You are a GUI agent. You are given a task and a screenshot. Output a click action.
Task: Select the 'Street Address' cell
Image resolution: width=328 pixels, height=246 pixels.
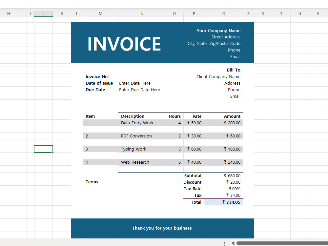[226, 37]
